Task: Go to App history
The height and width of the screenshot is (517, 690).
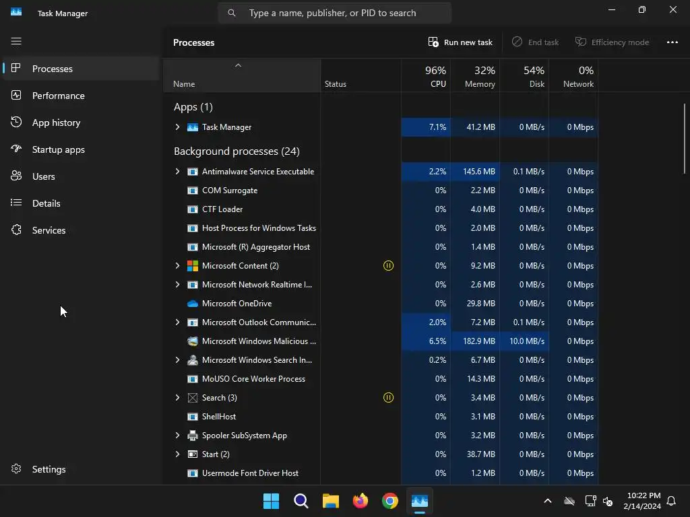Action: point(81,123)
